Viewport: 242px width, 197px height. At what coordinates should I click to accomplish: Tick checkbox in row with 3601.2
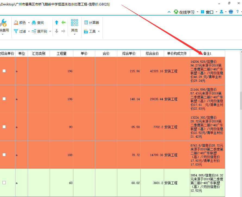click(x=4, y=183)
